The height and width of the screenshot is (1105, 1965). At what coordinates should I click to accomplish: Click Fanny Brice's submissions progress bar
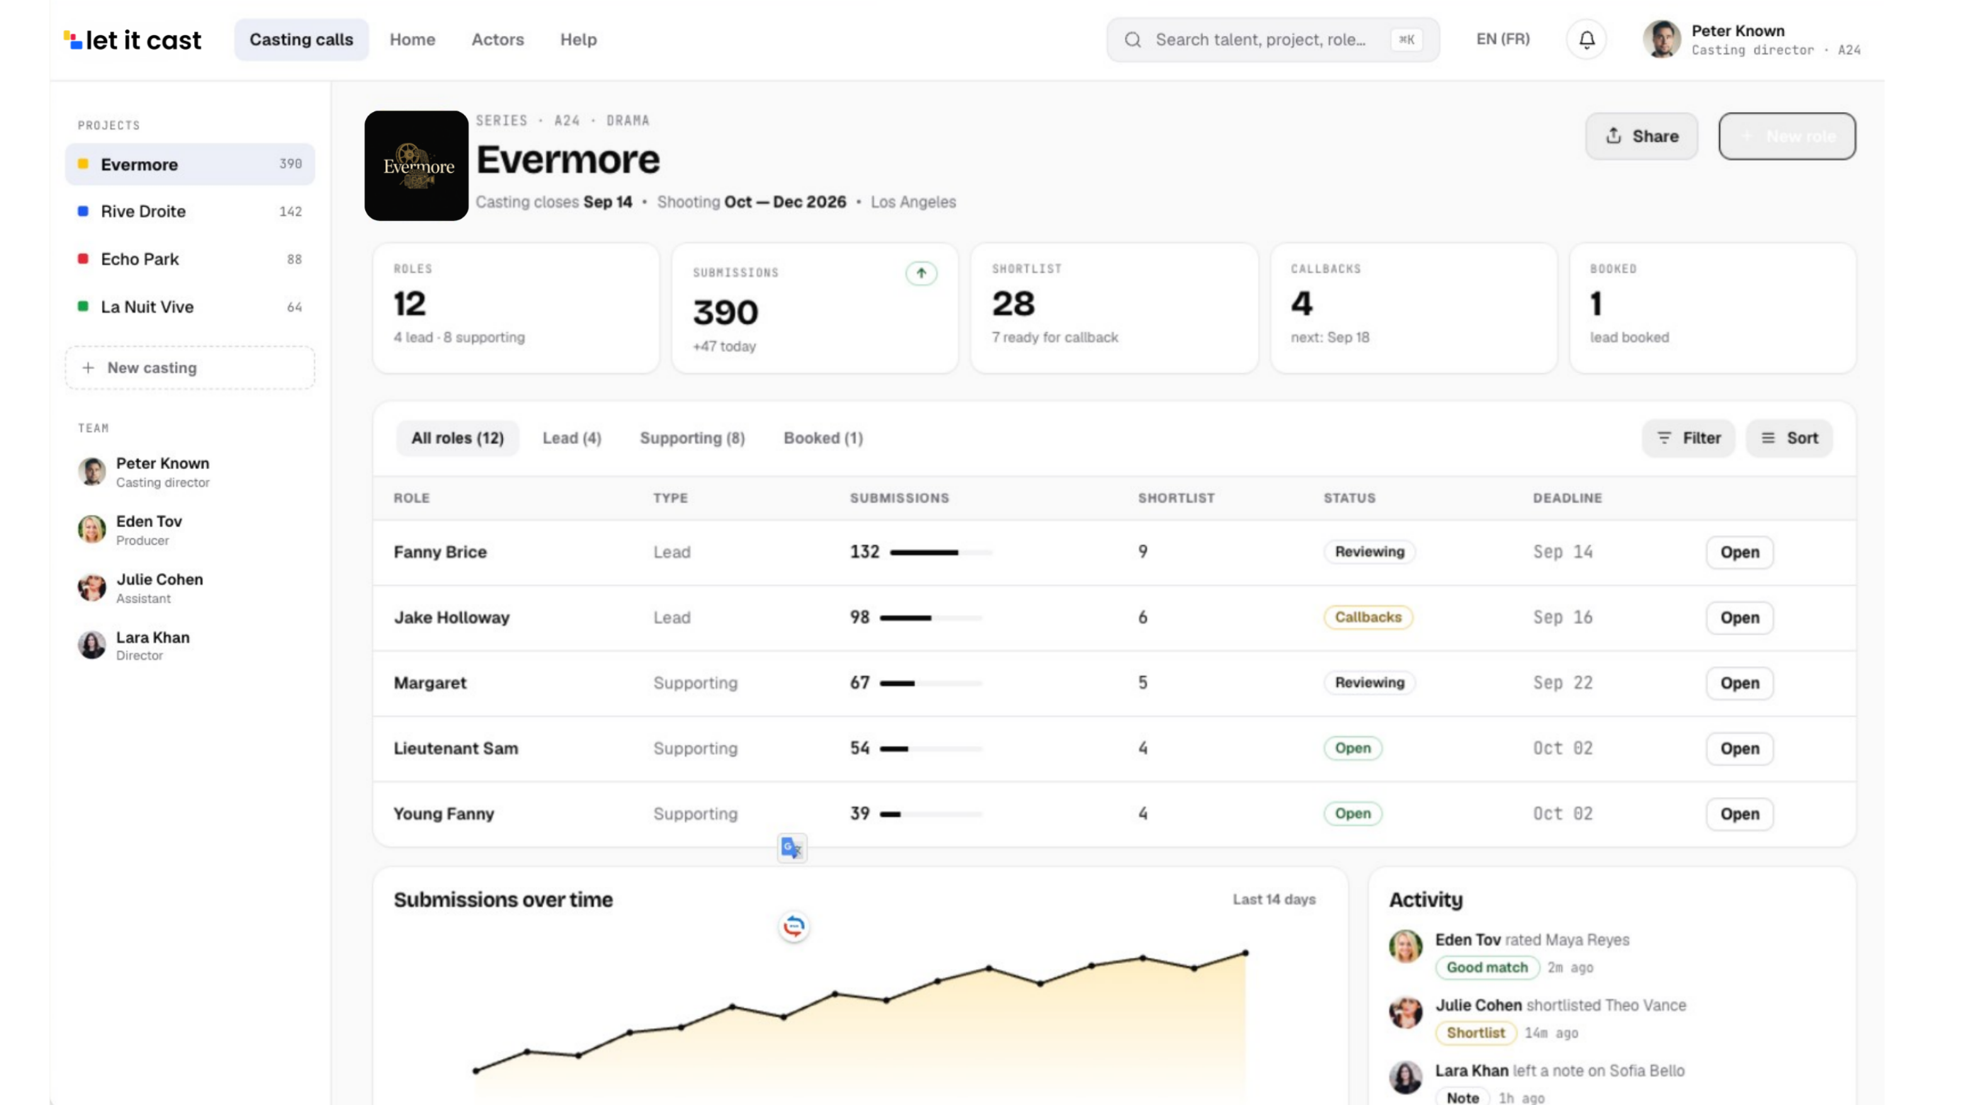pyautogui.click(x=942, y=552)
